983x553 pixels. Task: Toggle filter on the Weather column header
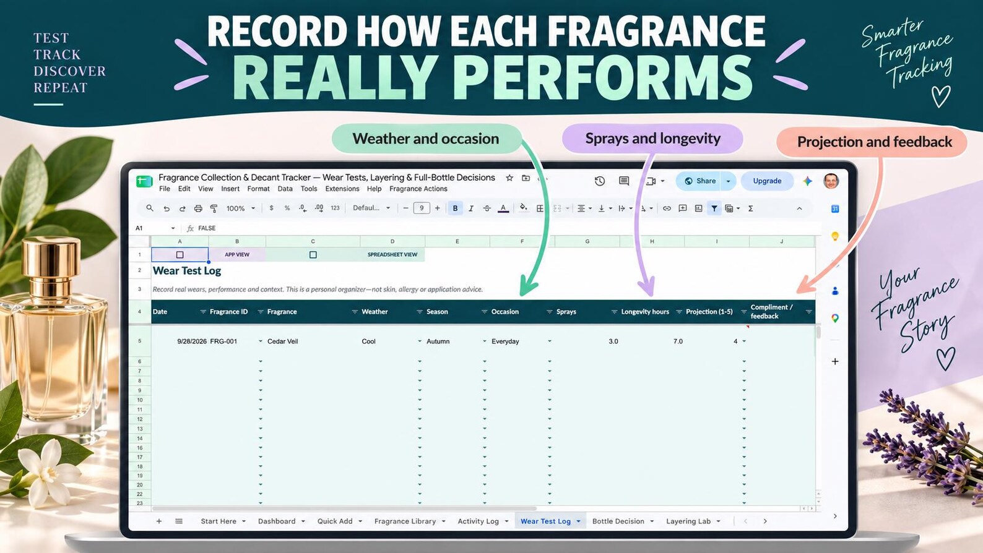(420, 312)
